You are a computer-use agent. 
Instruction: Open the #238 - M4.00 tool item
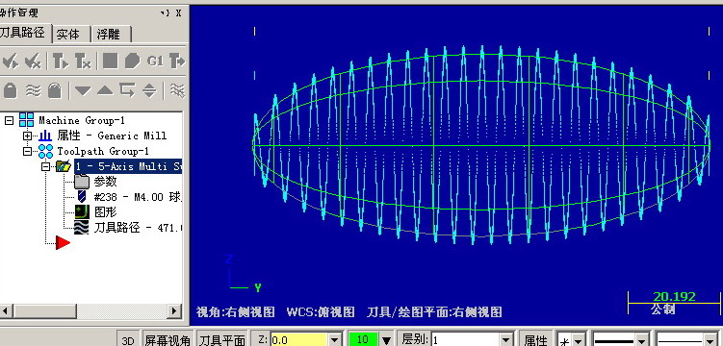[x=138, y=197]
